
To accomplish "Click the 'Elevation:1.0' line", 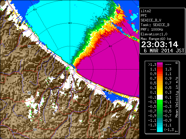I will click(154, 34).
